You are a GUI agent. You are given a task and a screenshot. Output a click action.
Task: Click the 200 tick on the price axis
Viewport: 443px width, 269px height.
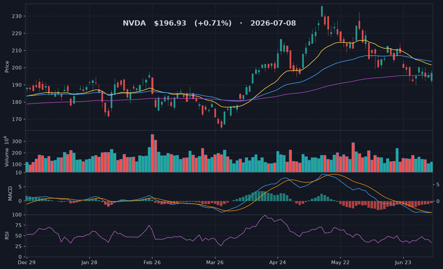tap(17, 68)
